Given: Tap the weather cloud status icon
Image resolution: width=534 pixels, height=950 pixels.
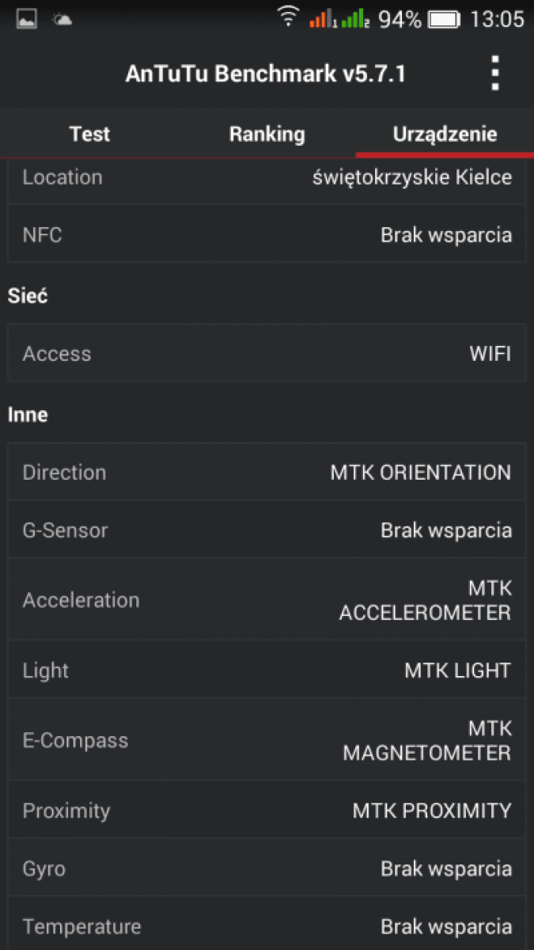Looking at the screenshot, I should coord(62,19).
